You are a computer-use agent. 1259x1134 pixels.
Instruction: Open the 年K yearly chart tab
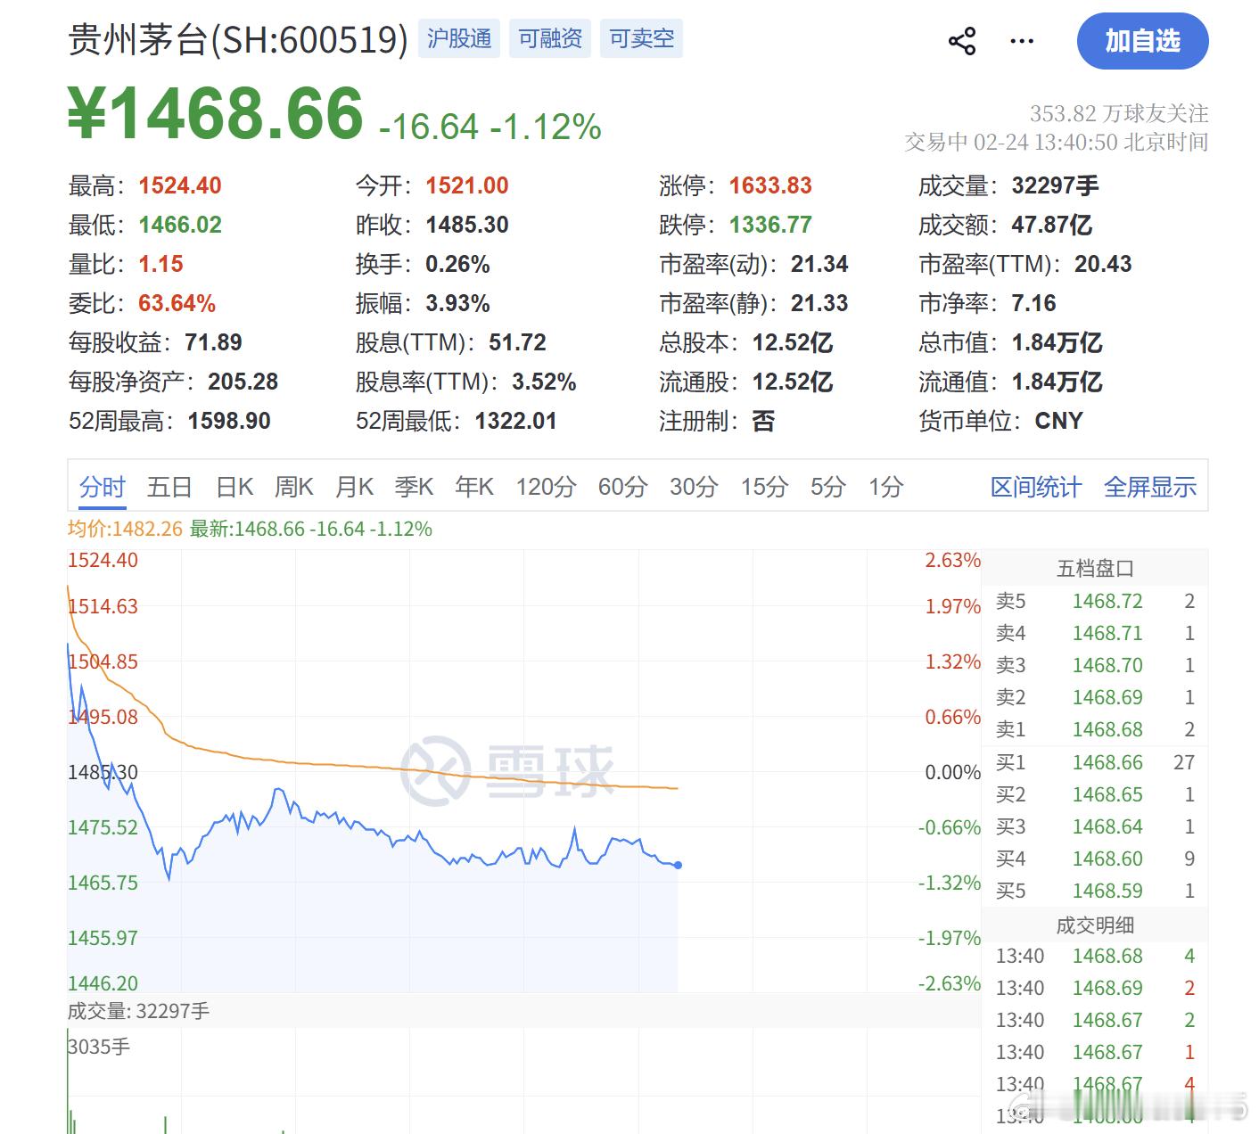[473, 487]
